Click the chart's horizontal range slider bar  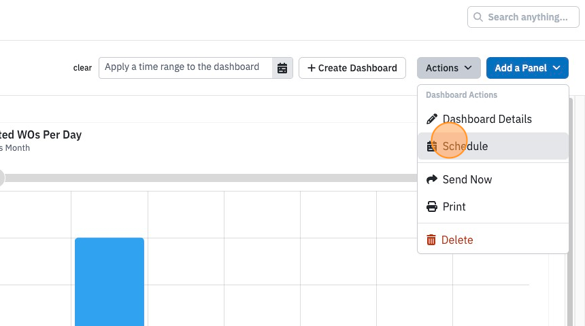[209, 178]
